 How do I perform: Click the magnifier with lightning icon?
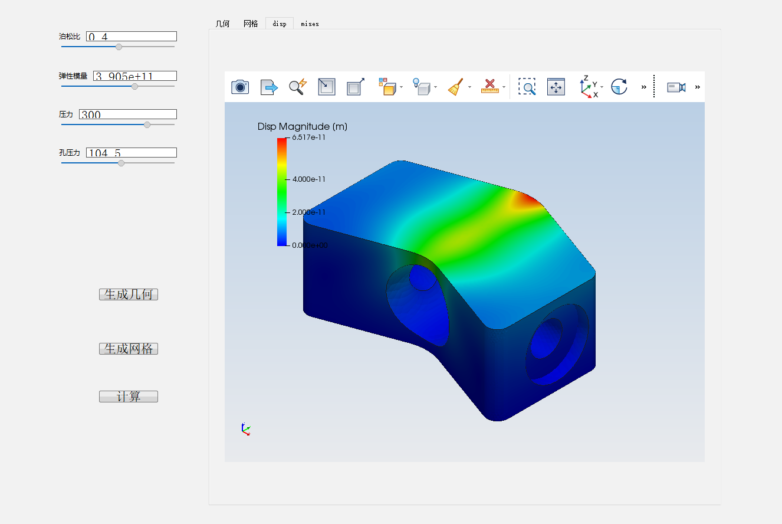(298, 87)
